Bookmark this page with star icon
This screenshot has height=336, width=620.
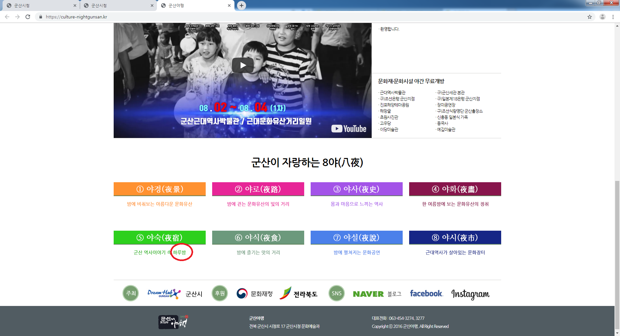(590, 17)
